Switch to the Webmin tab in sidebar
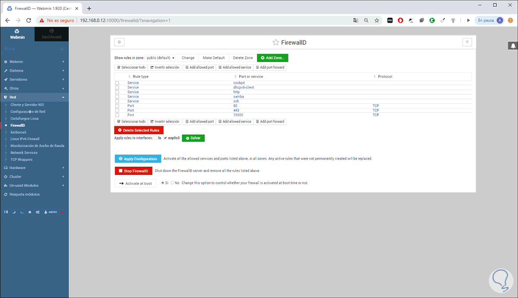The image size is (518, 298). (x=17, y=34)
